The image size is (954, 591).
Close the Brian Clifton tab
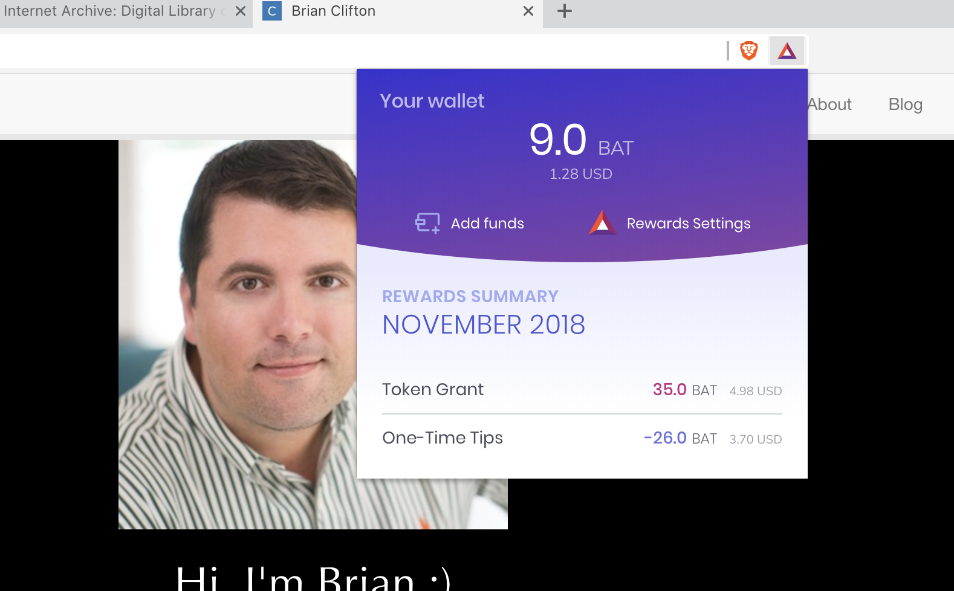click(528, 11)
